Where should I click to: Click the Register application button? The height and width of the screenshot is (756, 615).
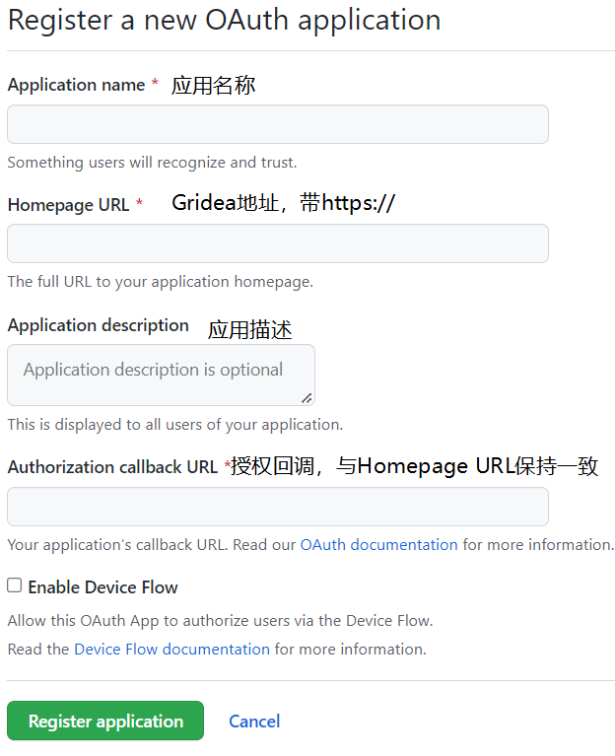105,721
